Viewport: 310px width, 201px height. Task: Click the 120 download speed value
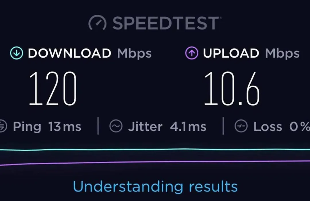click(x=53, y=89)
